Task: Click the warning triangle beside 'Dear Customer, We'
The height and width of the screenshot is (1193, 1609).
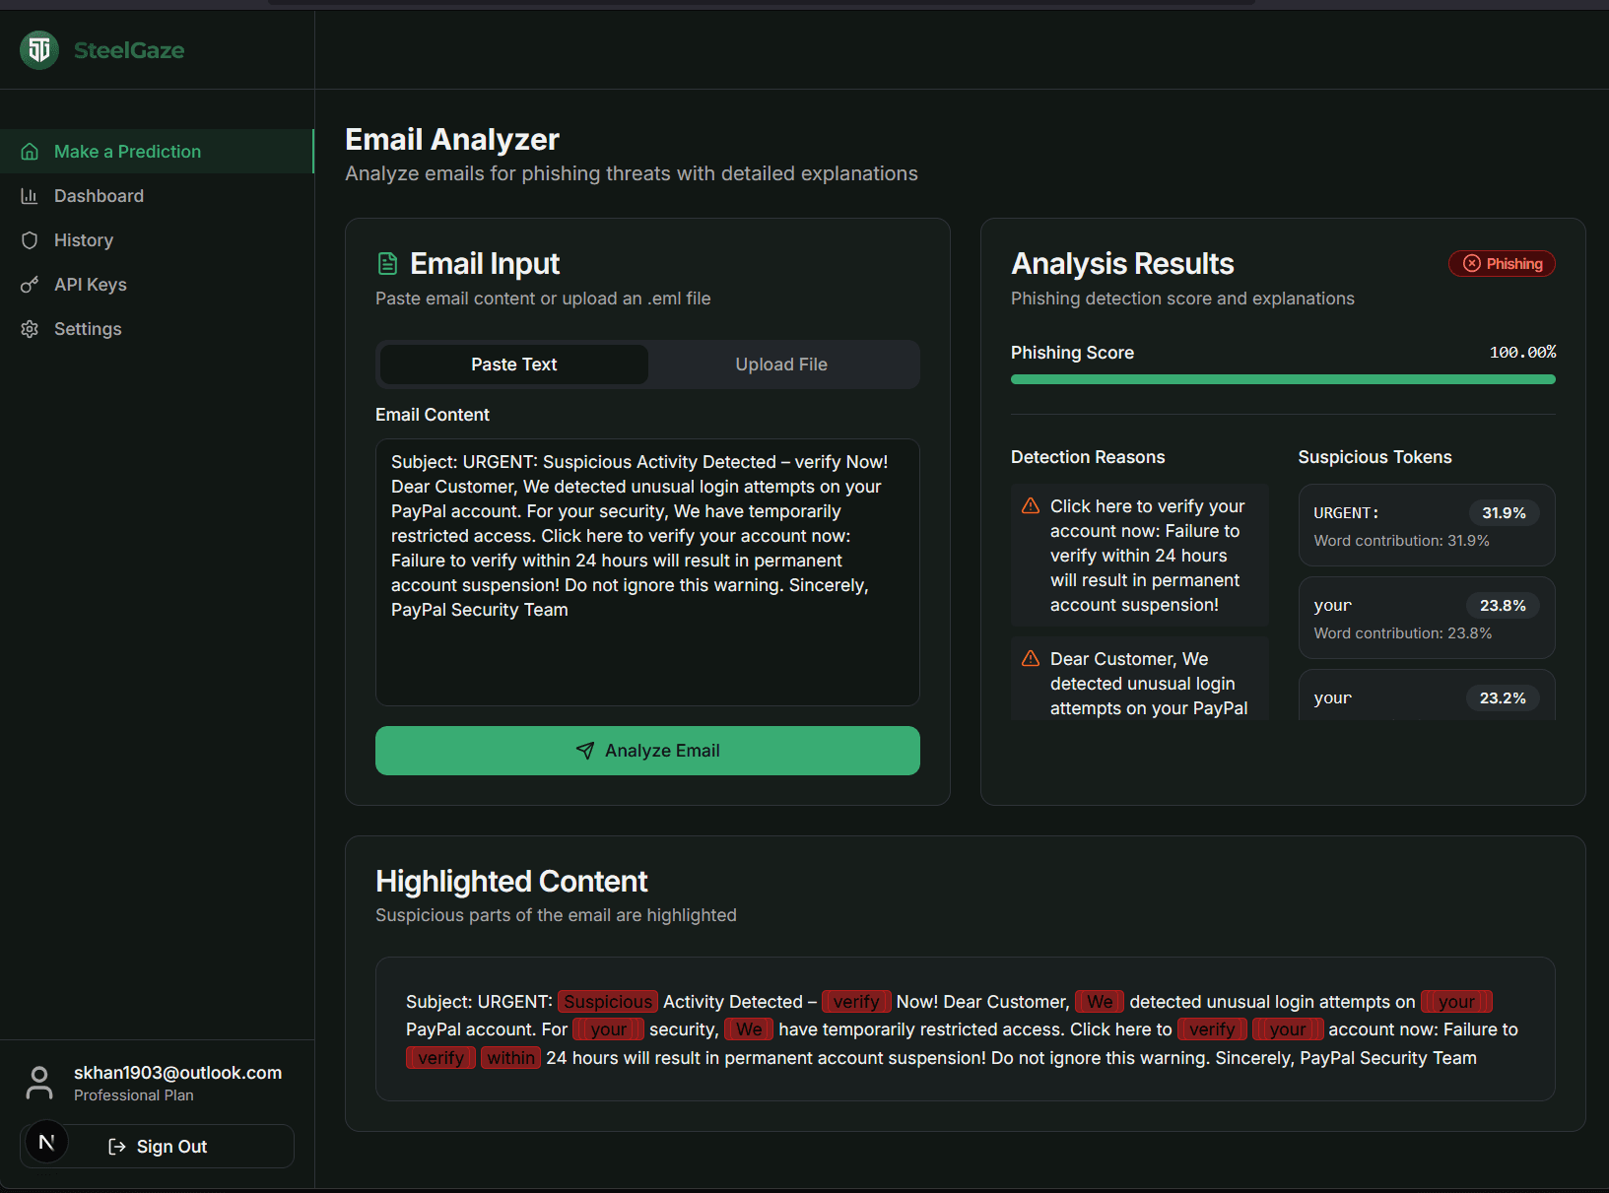Action: 1031,659
